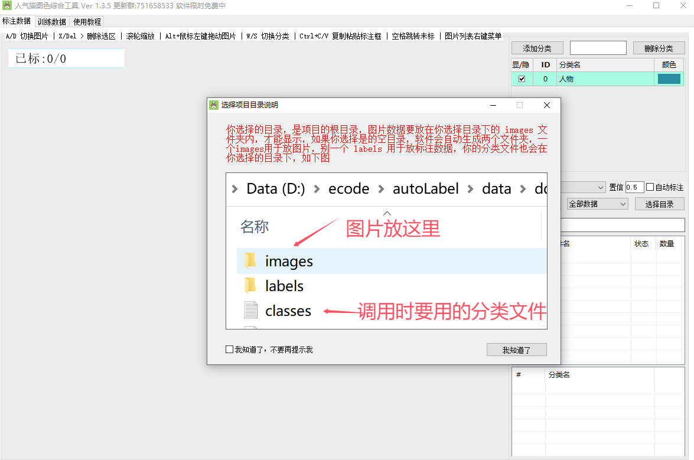Click the 选择目录 button
This screenshot has height=460, width=694.
click(x=659, y=204)
